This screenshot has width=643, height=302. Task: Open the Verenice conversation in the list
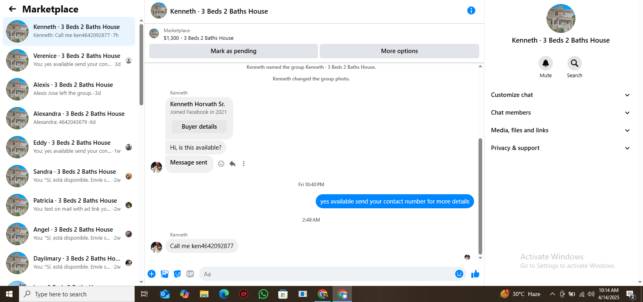click(69, 60)
